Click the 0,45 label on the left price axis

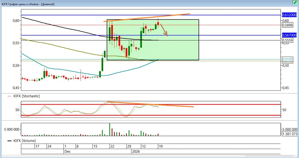click(x=15, y=88)
